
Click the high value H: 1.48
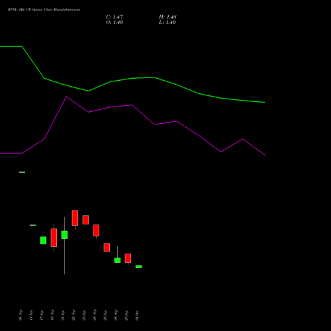pos(167,17)
